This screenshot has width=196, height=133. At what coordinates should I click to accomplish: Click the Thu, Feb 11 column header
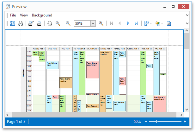click(160, 49)
